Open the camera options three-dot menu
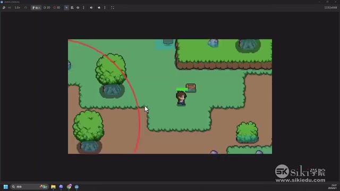This screenshot has height=191, width=340. [105, 7]
